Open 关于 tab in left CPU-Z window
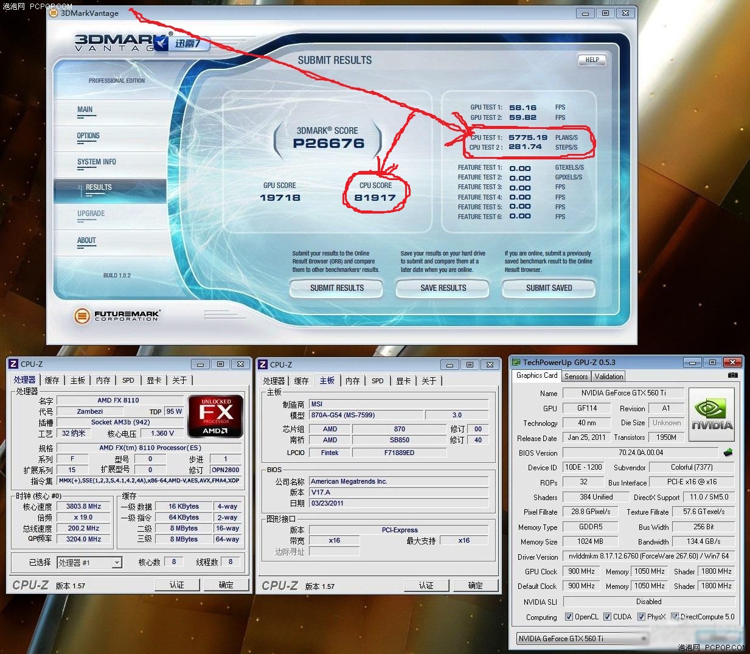 [179, 380]
